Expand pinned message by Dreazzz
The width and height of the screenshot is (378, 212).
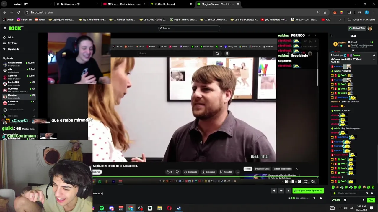(x=374, y=60)
